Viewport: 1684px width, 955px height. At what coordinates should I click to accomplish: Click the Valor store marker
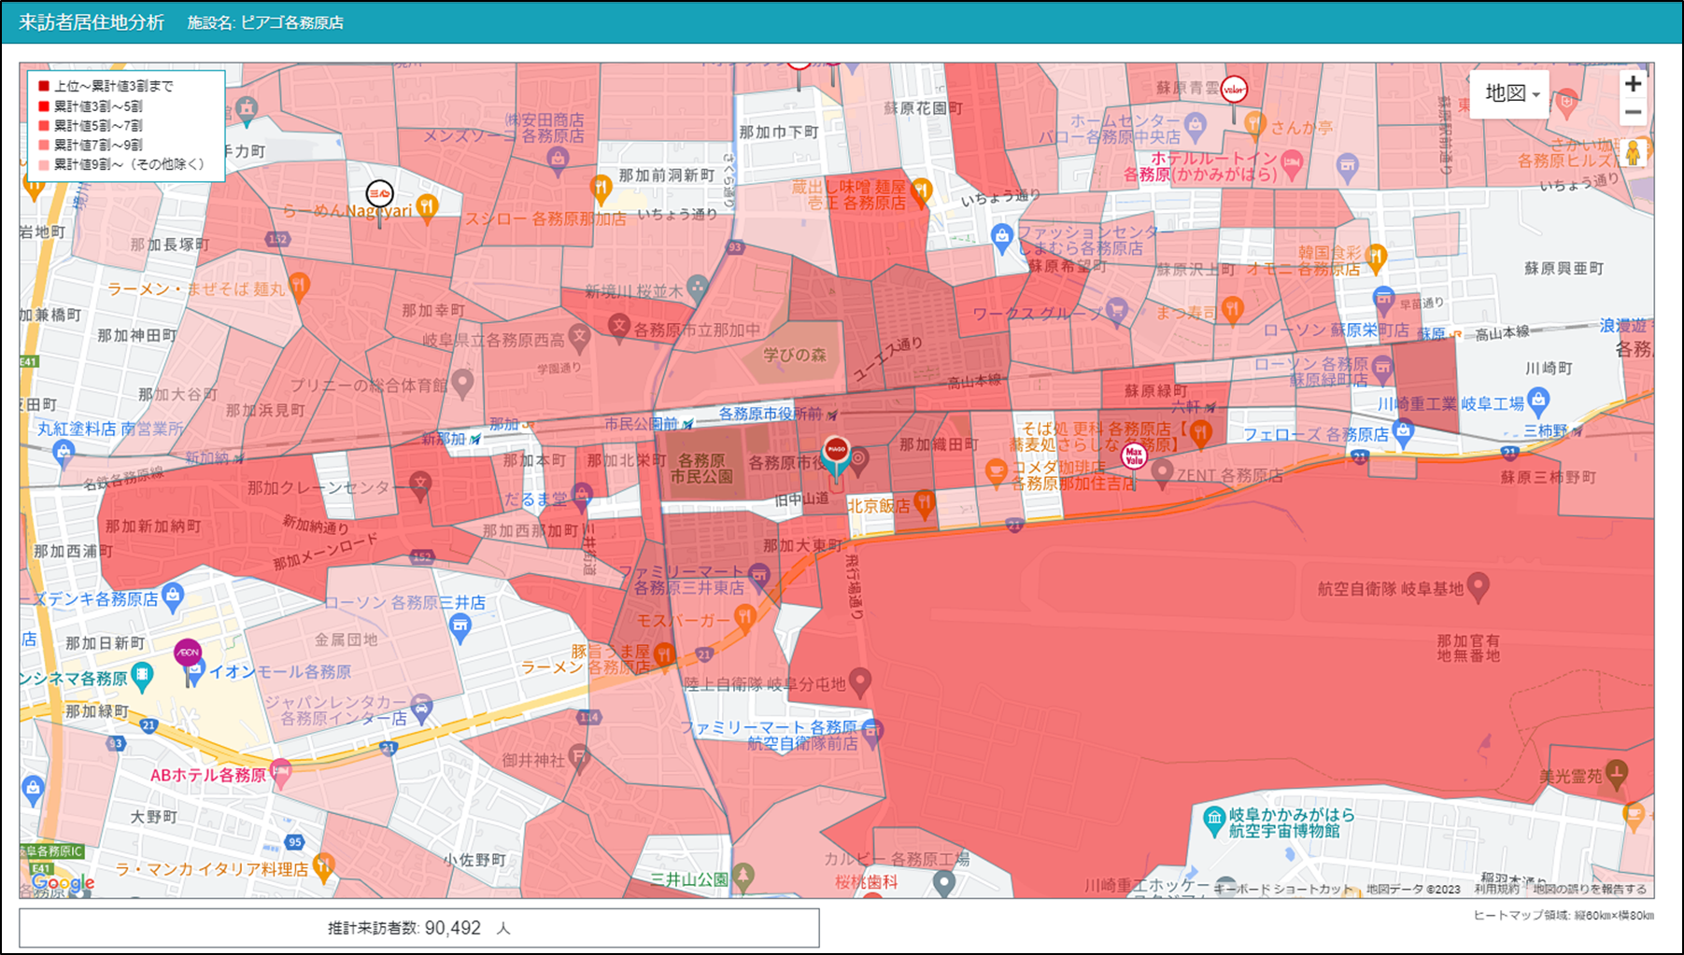[1235, 90]
